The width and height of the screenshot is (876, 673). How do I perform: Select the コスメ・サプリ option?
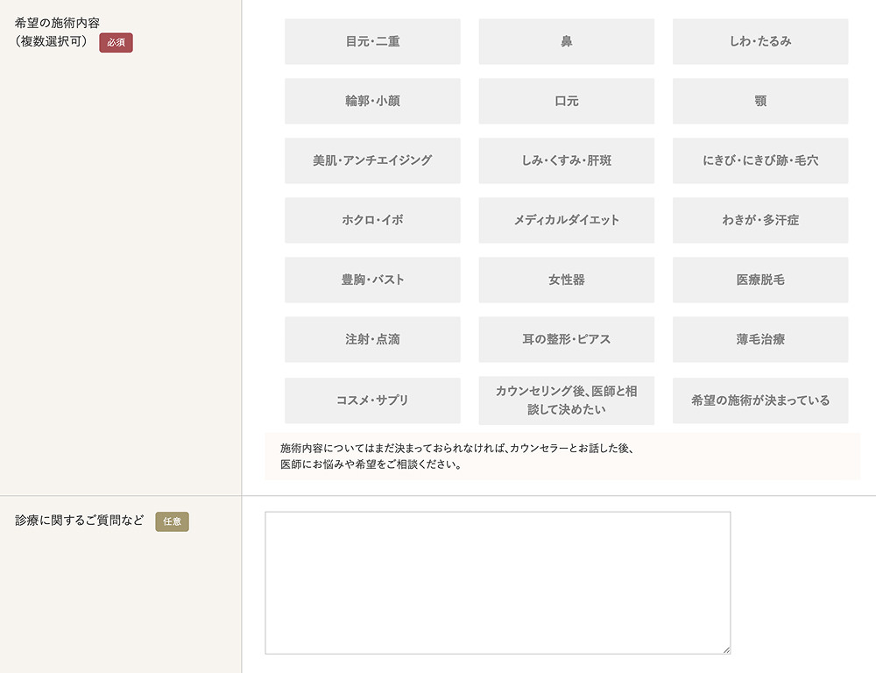[x=372, y=400]
